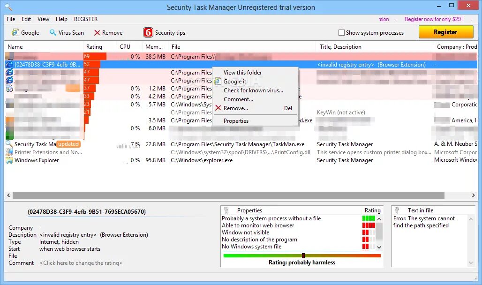Click 'Rating: probably harmless' label
The height and width of the screenshot is (285, 482).
302,262
